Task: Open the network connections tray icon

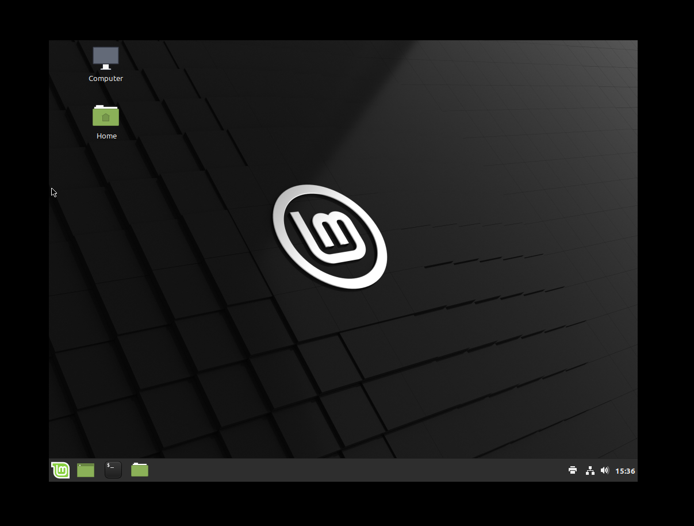Action: [x=590, y=470]
